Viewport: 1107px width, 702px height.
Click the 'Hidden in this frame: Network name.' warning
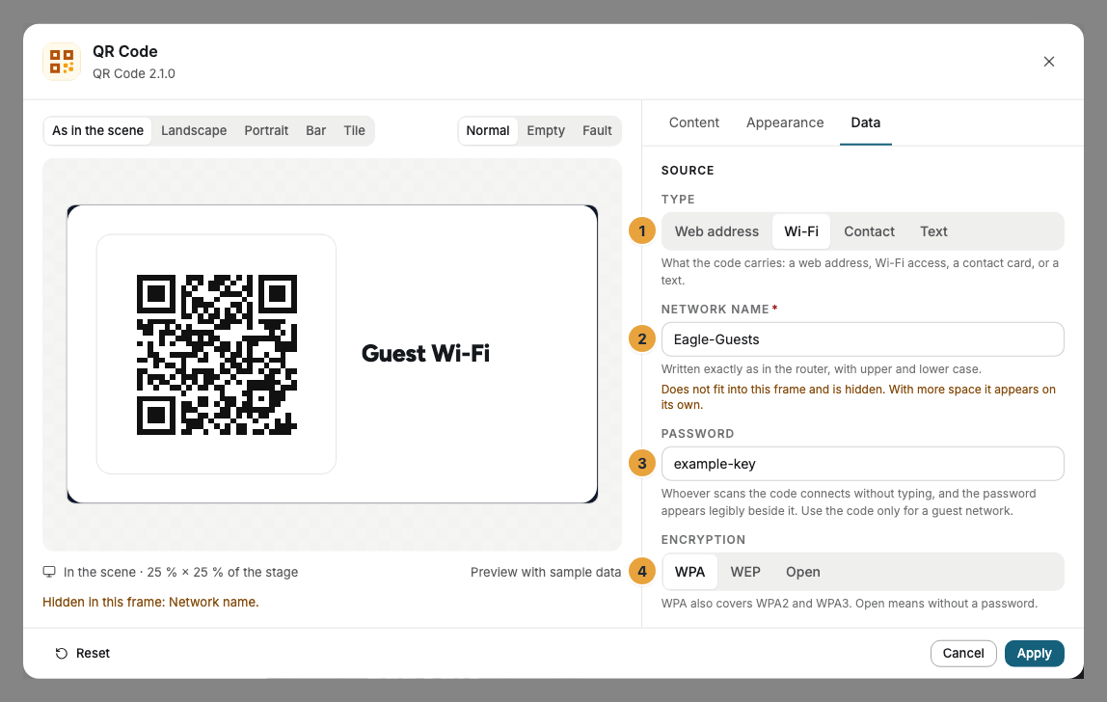[150, 603]
